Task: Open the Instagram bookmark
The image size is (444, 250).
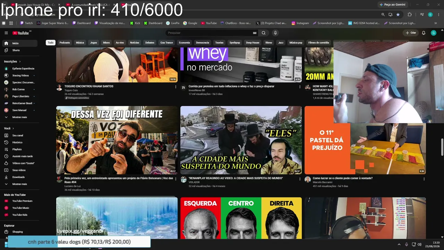Action: [300, 23]
